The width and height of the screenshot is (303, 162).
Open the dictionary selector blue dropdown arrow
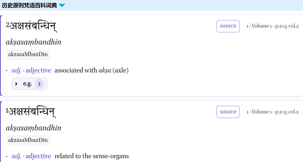point(62,5)
